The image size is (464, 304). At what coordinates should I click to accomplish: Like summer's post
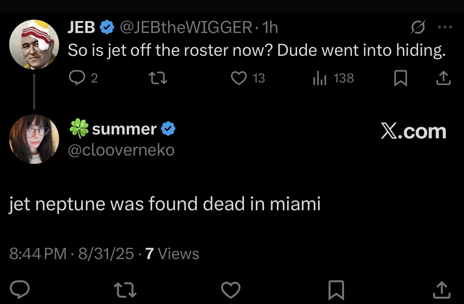(x=231, y=289)
